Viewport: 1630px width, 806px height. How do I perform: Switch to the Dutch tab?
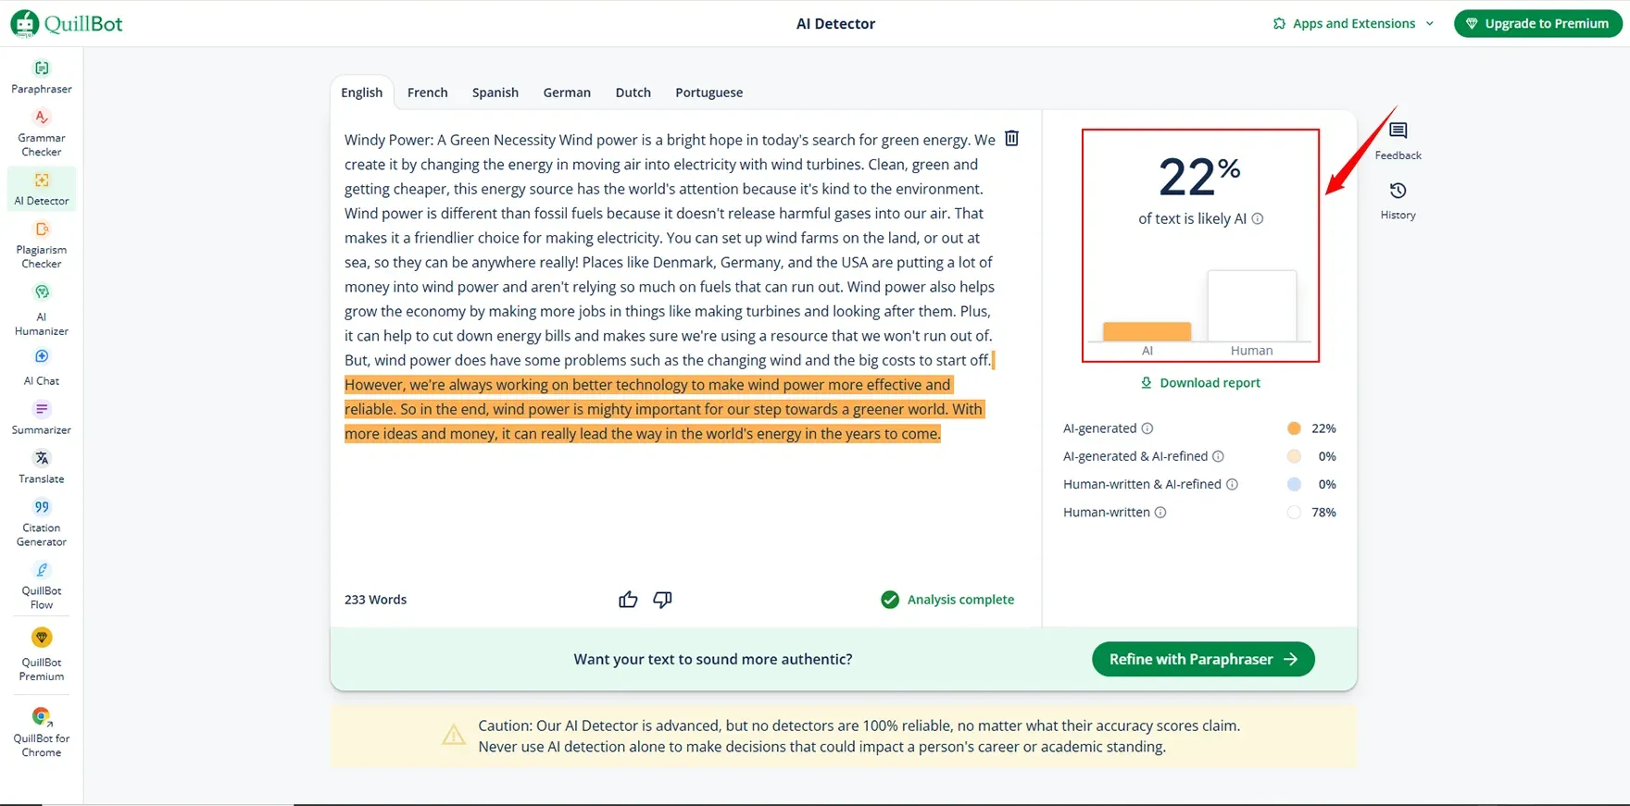click(x=633, y=93)
